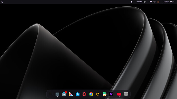Open the purple heart app in dock
Image resolution: width=177 pixels, height=99 pixels.
tap(111, 94)
